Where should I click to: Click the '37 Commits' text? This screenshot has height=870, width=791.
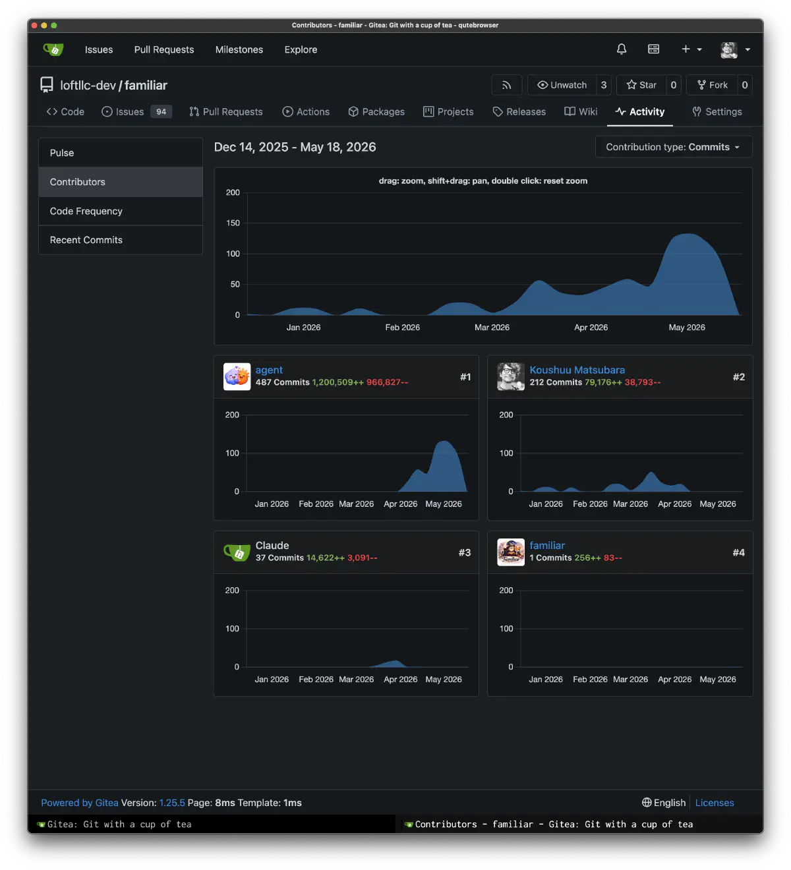(x=279, y=558)
